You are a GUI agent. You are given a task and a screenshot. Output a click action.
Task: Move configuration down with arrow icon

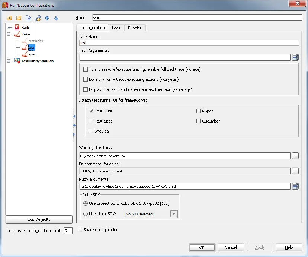pos(56,18)
